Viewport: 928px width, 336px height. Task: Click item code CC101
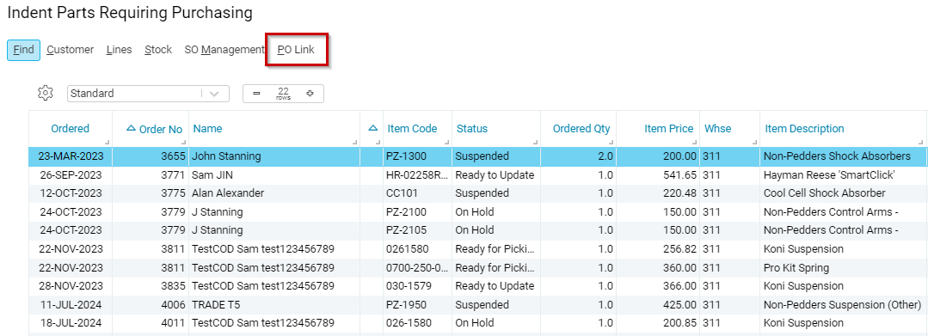(401, 193)
